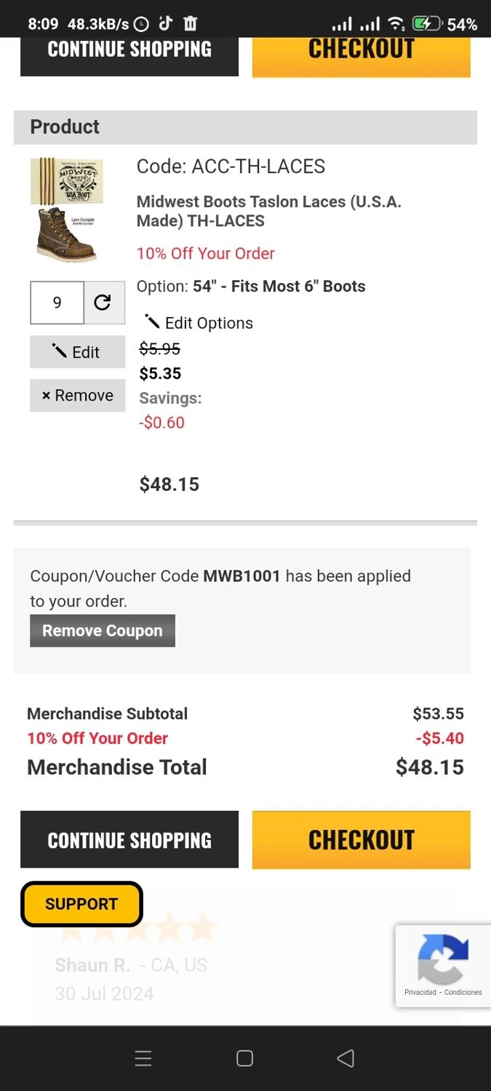Click the bottom CONTINUE SHOPPING button
Image resolution: width=491 pixels, height=1091 pixels.
point(129,839)
